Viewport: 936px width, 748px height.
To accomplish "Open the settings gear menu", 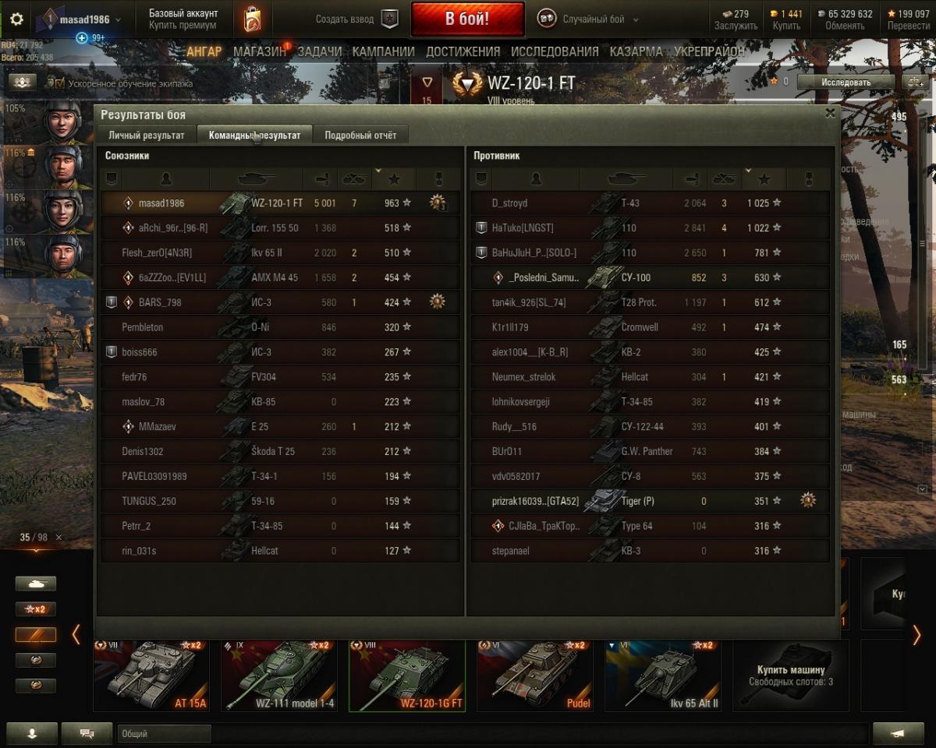I will 16,19.
